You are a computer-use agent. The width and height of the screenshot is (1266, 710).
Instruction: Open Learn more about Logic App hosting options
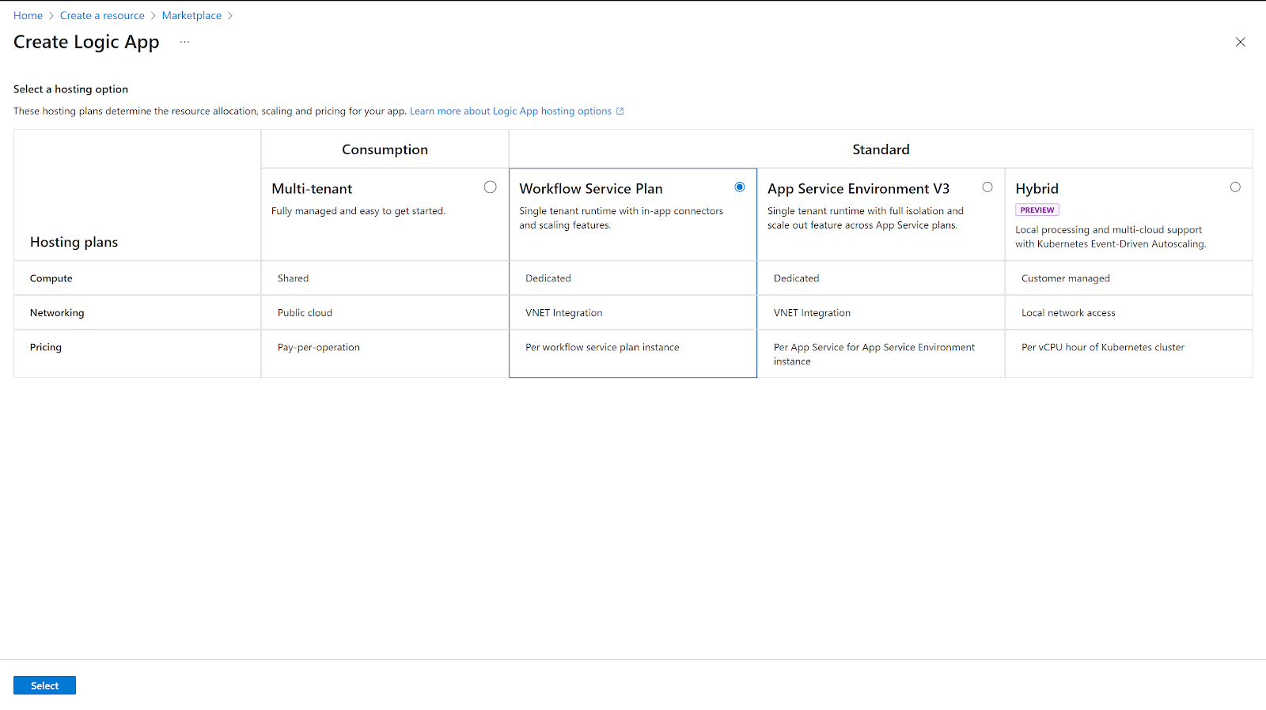[x=510, y=111]
